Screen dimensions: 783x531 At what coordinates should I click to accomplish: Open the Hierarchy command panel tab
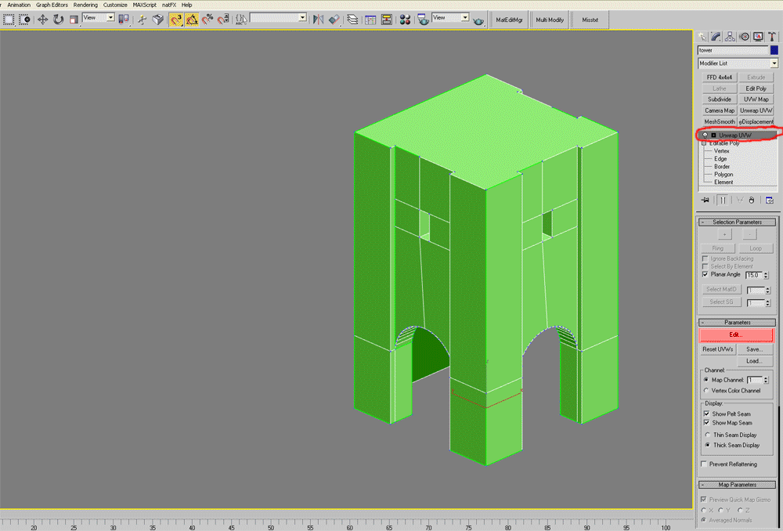coord(730,36)
